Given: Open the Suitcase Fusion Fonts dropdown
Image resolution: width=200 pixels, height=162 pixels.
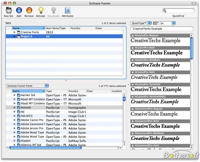Looking at the screenshot, I should click(27, 86).
